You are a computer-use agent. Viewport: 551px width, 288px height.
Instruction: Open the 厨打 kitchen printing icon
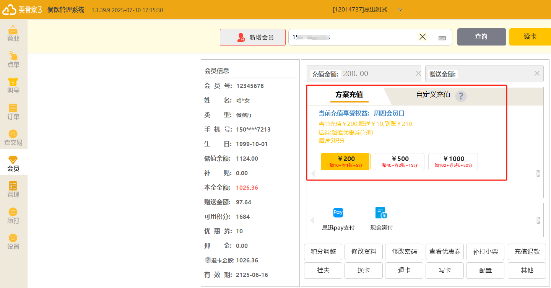[13, 216]
